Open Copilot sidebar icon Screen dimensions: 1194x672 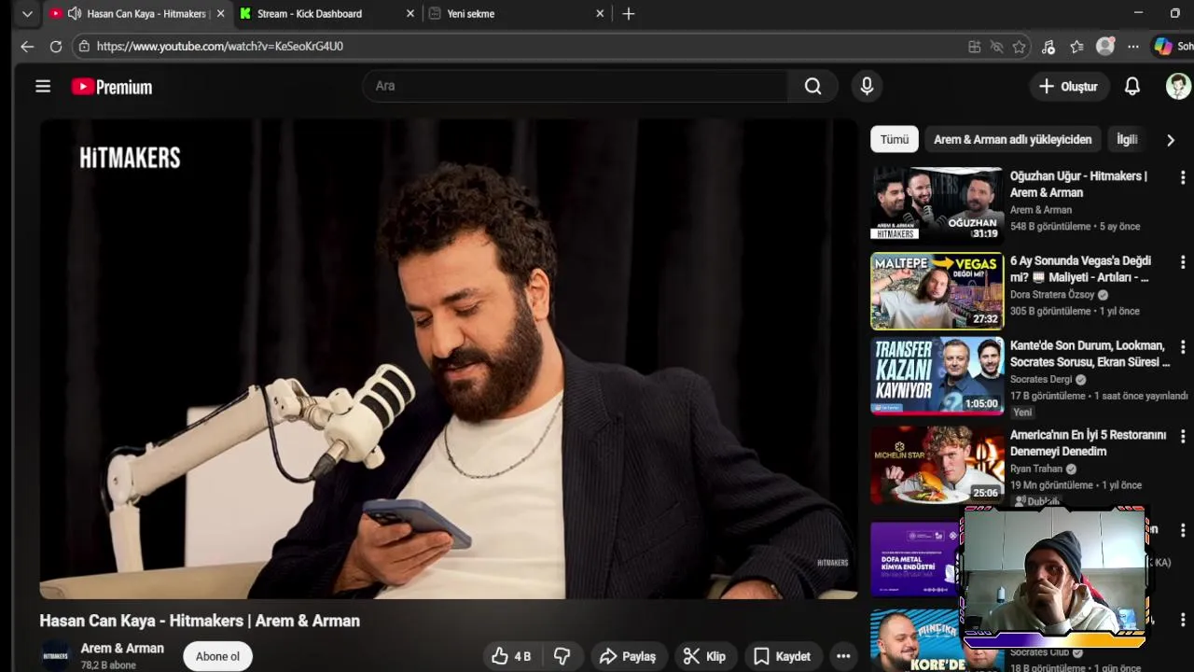coord(1163,47)
